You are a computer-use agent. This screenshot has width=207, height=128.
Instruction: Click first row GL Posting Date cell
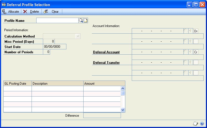point(17,89)
